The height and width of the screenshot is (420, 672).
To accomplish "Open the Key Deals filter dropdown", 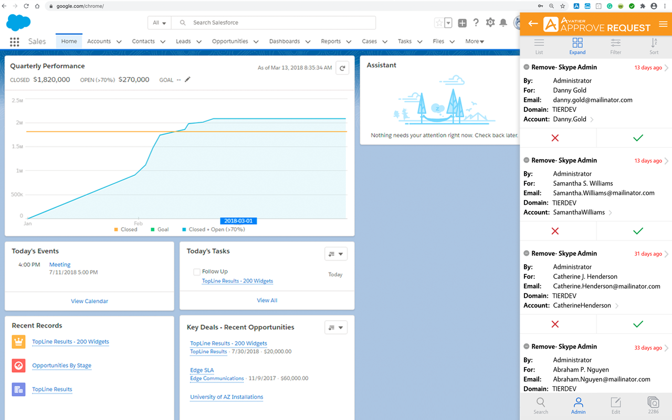I will (x=336, y=328).
